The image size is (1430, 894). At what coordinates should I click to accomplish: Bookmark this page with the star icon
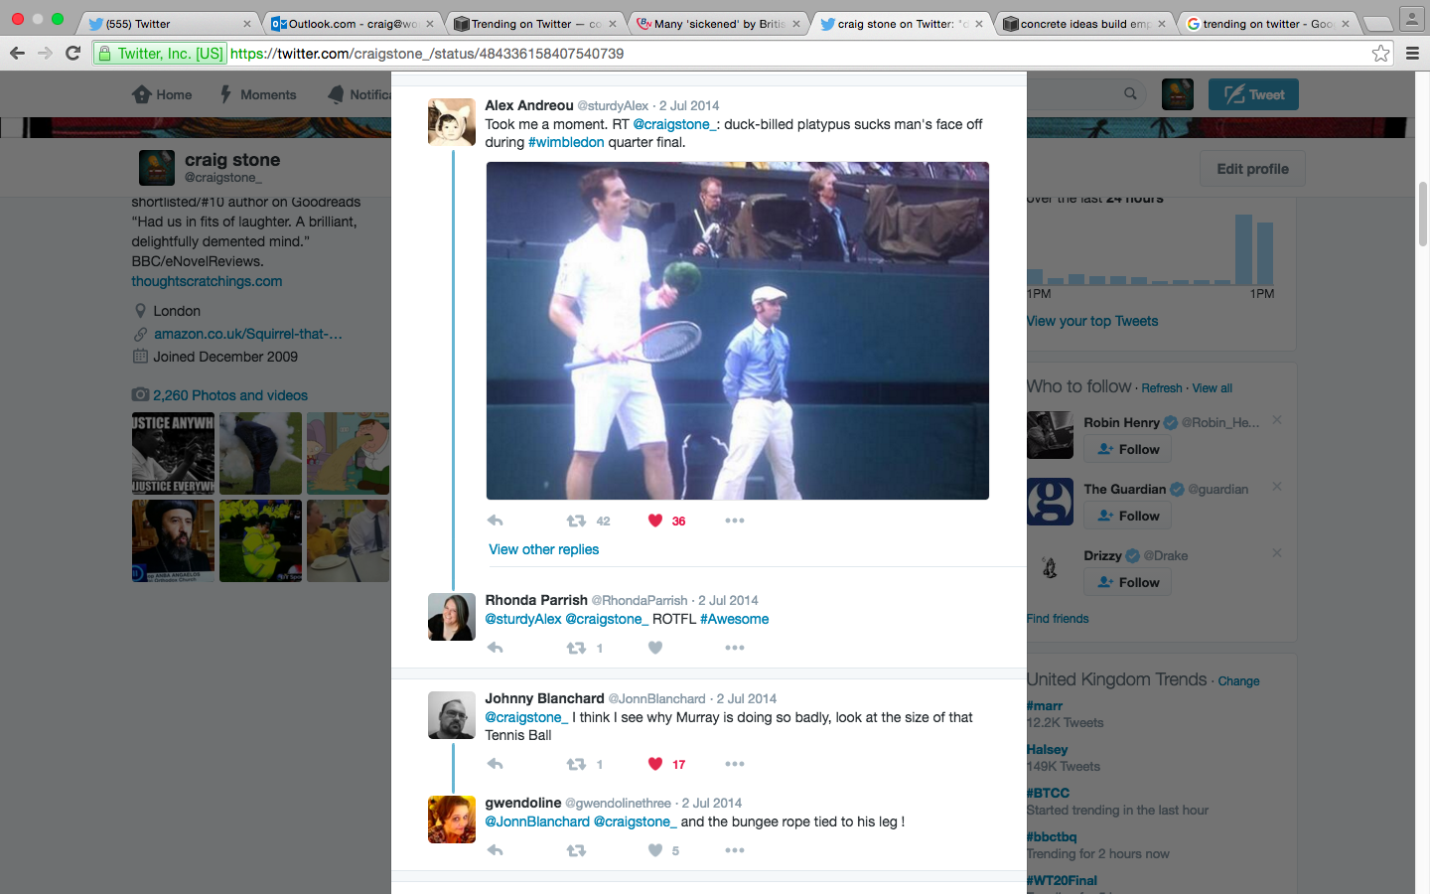click(1380, 54)
